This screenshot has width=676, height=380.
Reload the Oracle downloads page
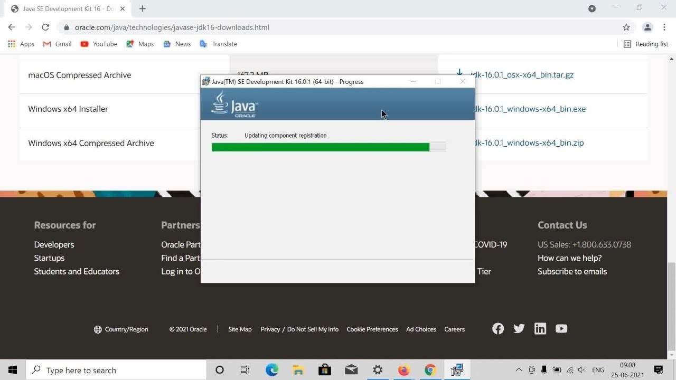(45, 27)
